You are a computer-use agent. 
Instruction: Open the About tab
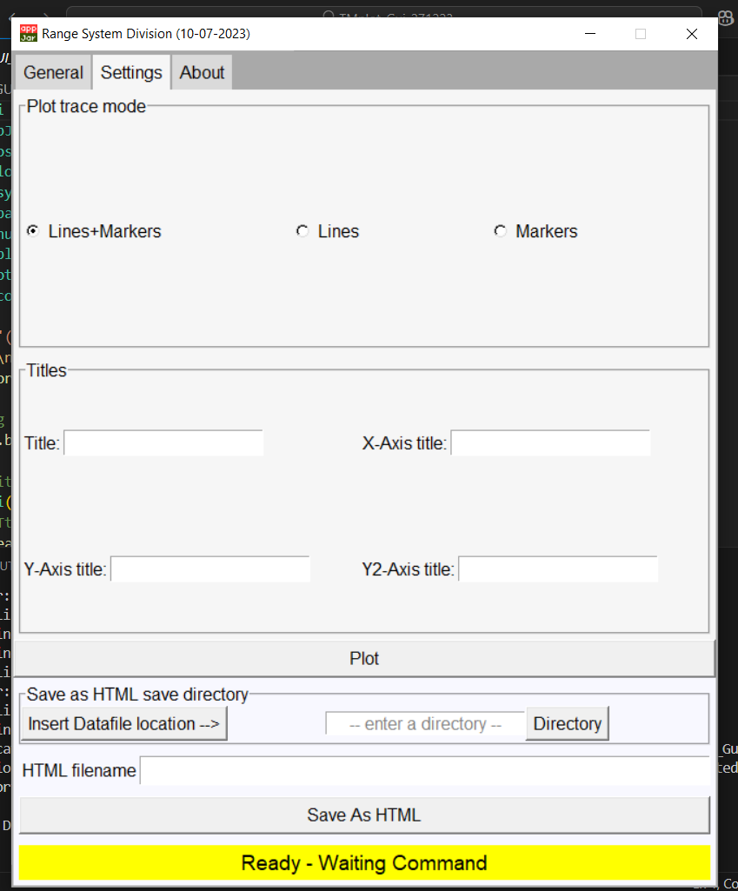[202, 73]
